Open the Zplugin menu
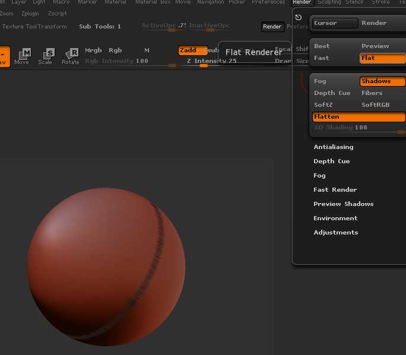Image resolution: width=406 pixels, height=355 pixels. tap(30, 14)
